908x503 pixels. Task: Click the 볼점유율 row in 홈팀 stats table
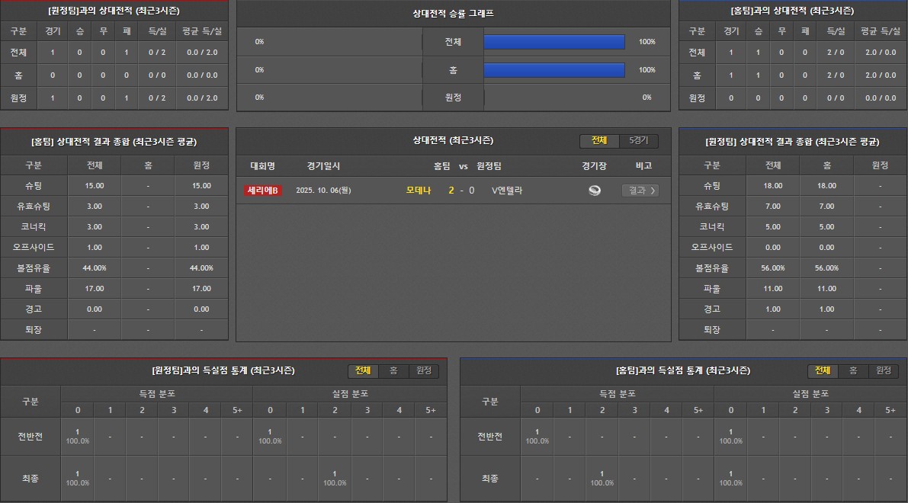coord(34,268)
